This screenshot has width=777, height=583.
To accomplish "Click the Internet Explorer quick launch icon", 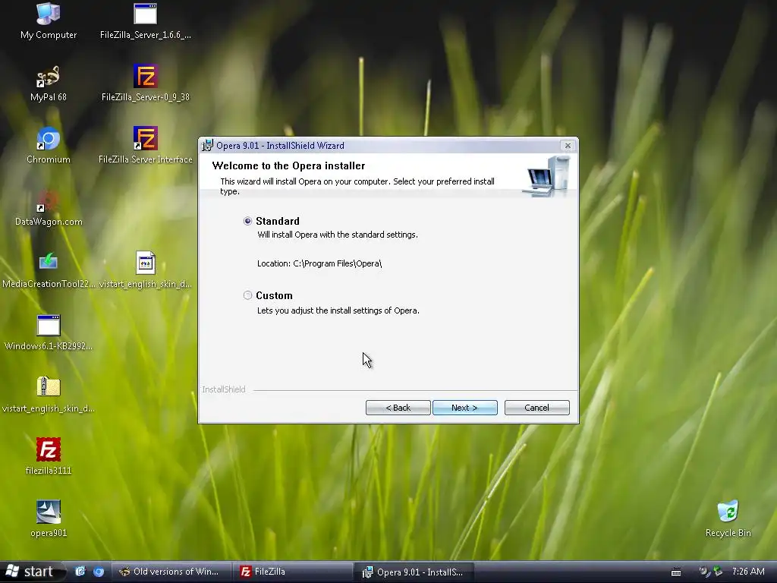I will (x=80, y=572).
